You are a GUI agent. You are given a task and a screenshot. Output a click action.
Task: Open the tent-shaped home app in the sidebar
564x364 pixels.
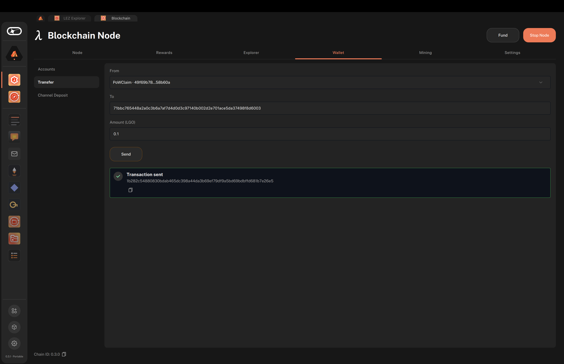(14, 54)
